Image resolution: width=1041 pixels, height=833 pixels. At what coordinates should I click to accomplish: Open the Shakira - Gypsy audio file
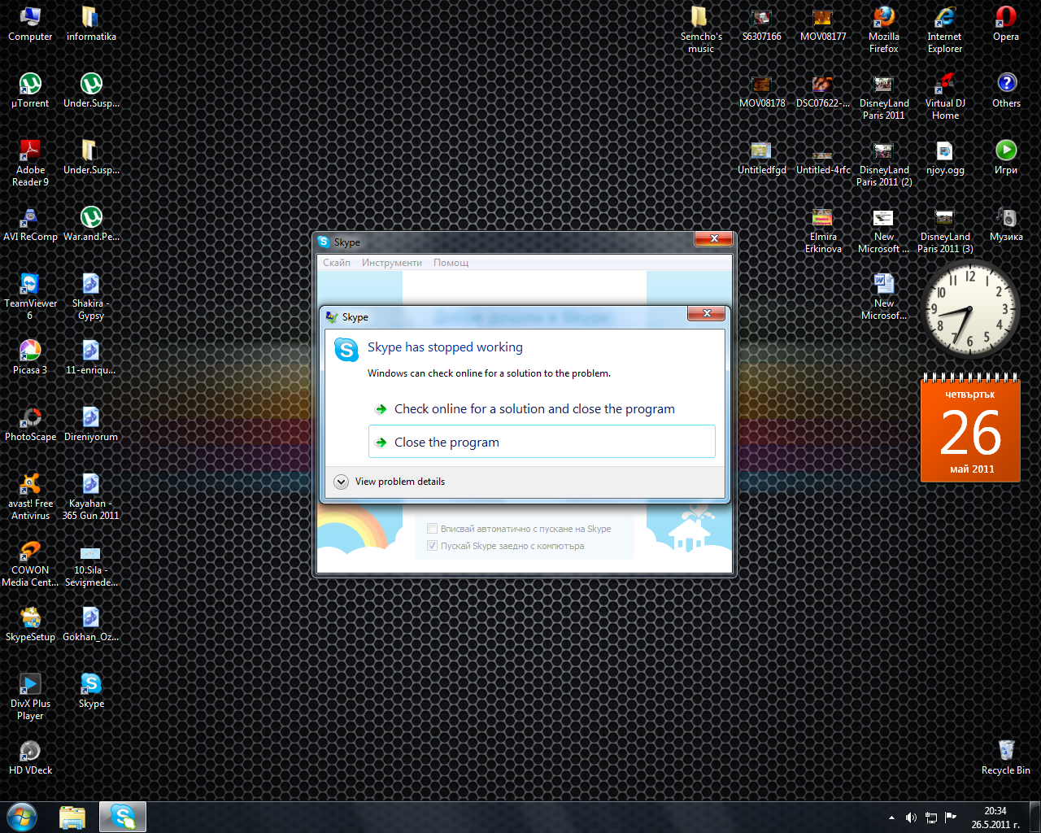(x=91, y=297)
